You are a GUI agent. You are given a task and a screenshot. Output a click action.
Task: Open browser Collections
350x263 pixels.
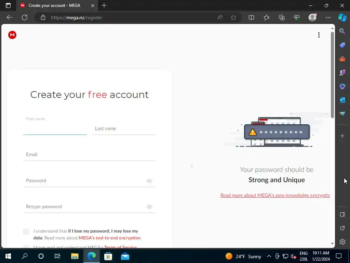coord(282,17)
